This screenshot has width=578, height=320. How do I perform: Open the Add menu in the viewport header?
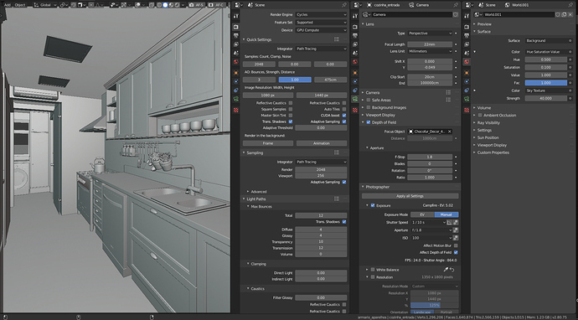click(x=8, y=5)
